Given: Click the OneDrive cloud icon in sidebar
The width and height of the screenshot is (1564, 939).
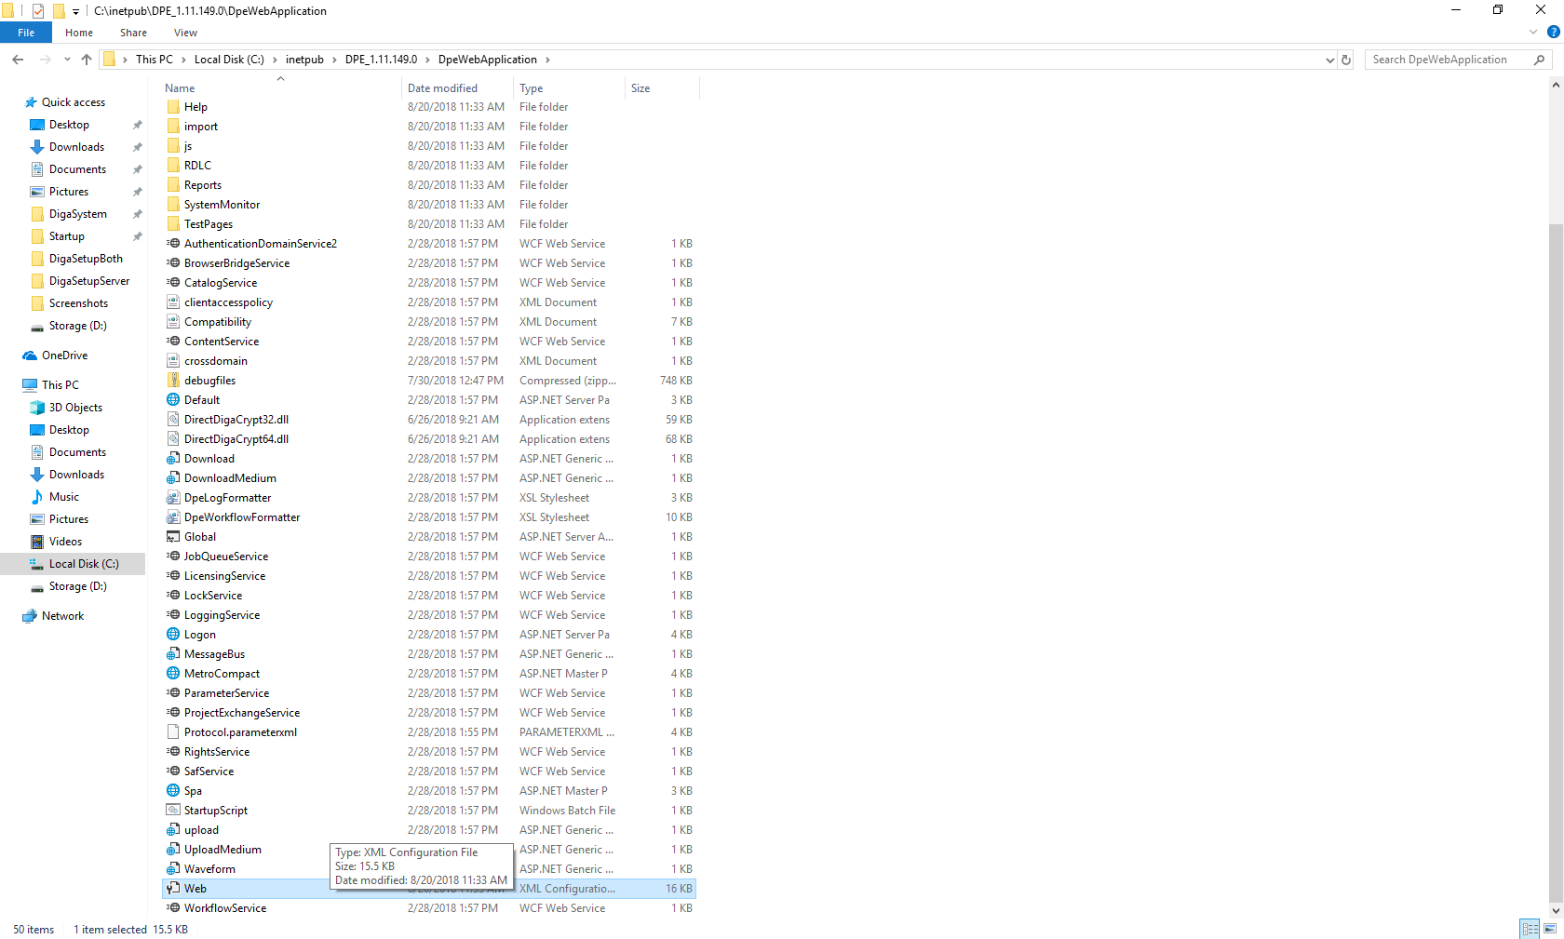Looking at the screenshot, I should (x=30, y=355).
